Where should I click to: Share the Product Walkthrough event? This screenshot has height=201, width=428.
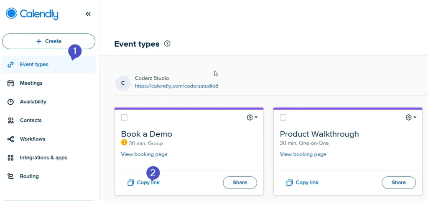tap(399, 183)
